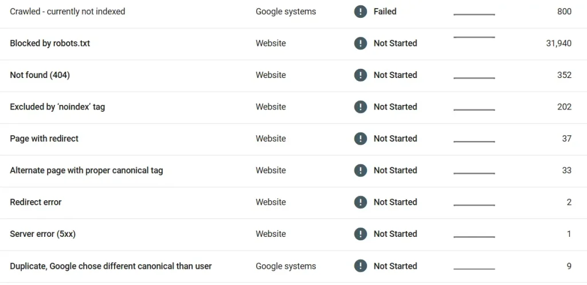Click status icon in Not found (404) row
This screenshot has height=285, width=587.
point(360,75)
